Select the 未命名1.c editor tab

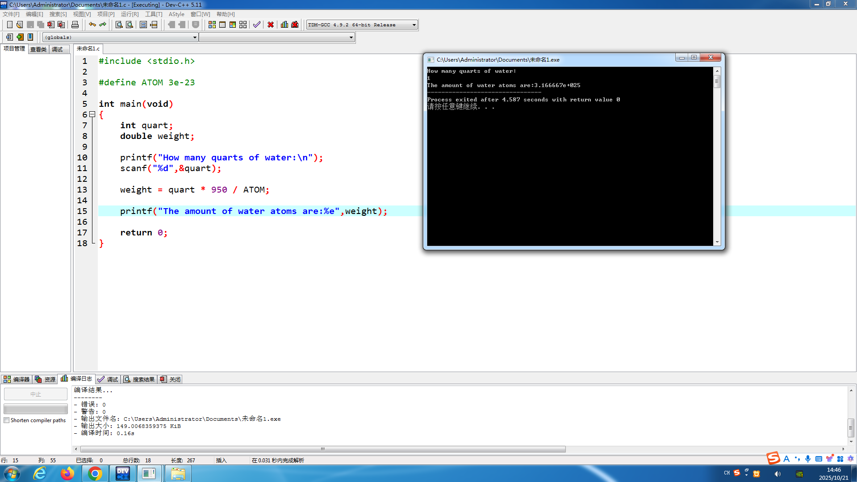point(88,49)
